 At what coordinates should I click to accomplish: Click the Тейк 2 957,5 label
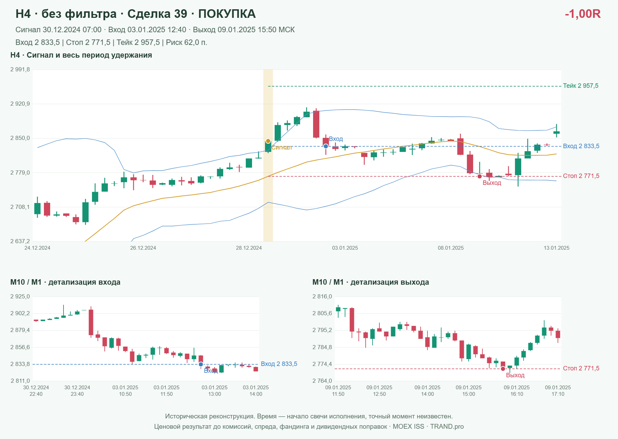click(x=581, y=86)
